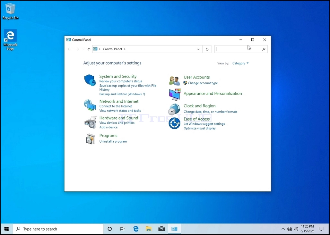
Task: Select the Microsoft Edge desktop shortcut
Action: point(10,40)
